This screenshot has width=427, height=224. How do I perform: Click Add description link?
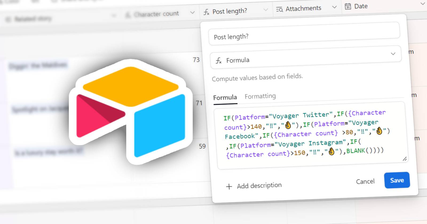pos(259,185)
